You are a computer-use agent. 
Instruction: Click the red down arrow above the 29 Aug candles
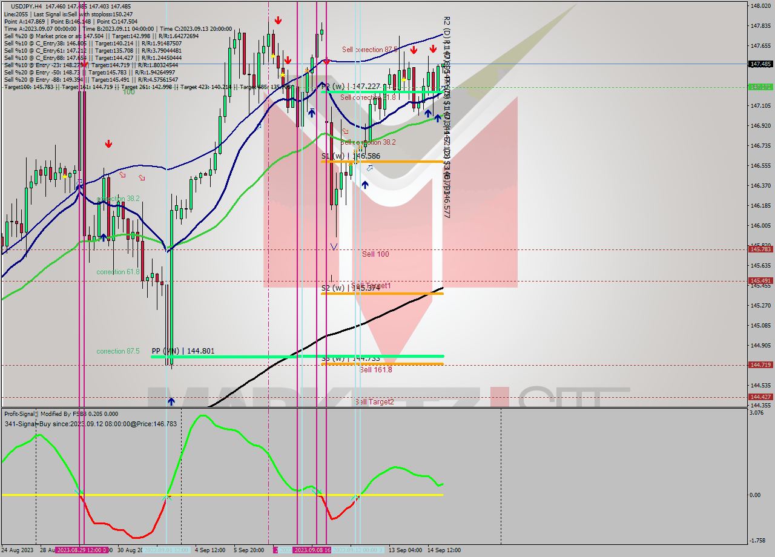pos(109,143)
